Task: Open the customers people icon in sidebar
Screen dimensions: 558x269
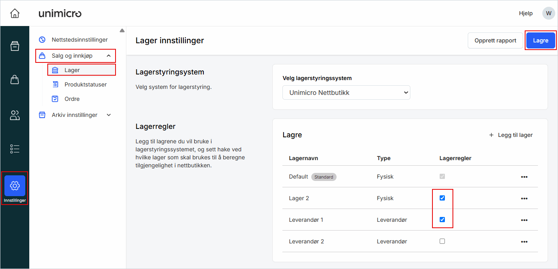Action: (15, 116)
